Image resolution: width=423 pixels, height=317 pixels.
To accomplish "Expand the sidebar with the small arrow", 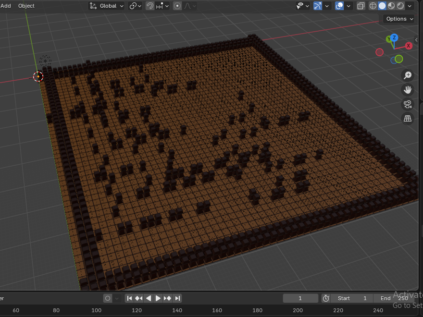I will (416, 40).
